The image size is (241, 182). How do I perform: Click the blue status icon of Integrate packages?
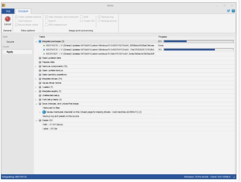(x=40, y=41)
